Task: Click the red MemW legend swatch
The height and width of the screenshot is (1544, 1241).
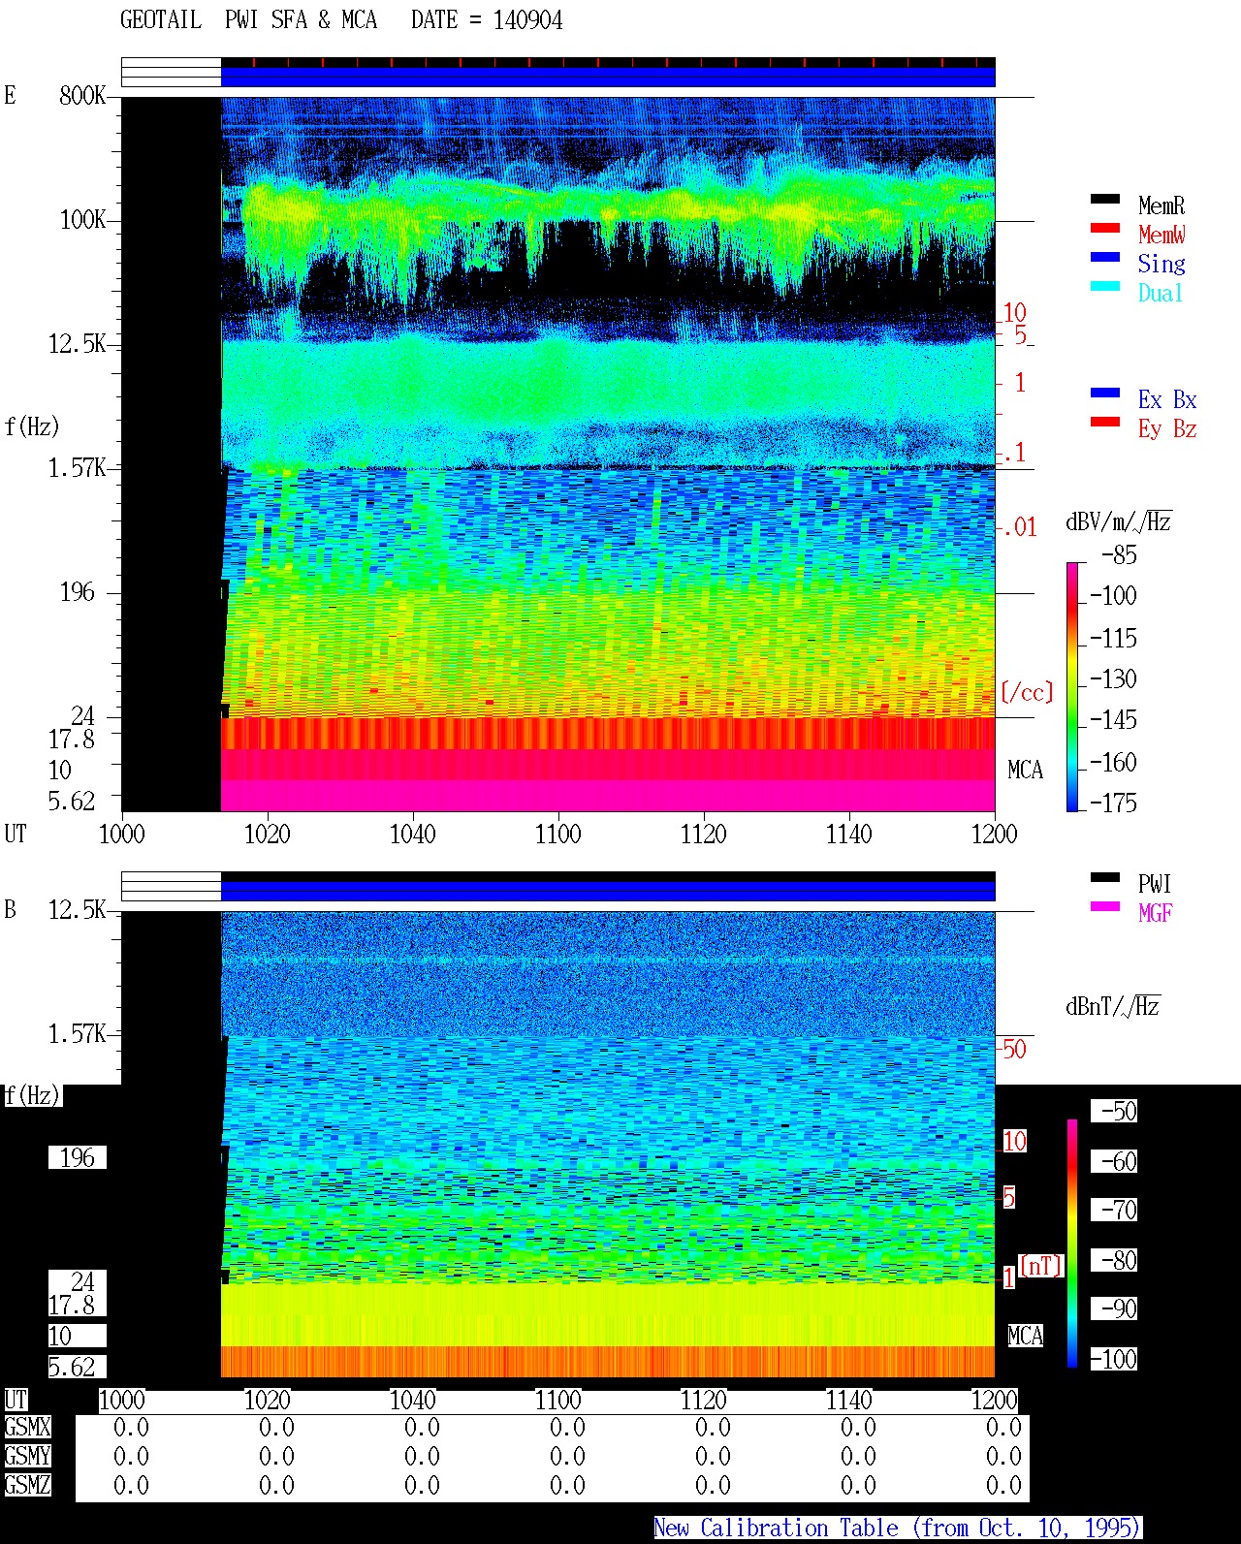Action: pyautogui.click(x=1105, y=228)
